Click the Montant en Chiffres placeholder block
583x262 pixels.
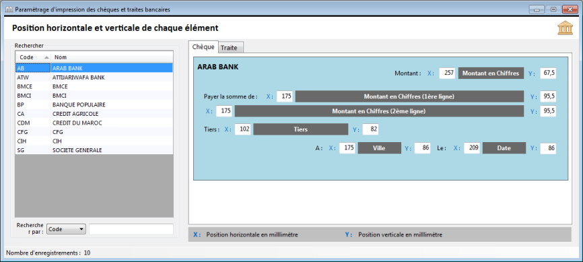click(x=491, y=73)
